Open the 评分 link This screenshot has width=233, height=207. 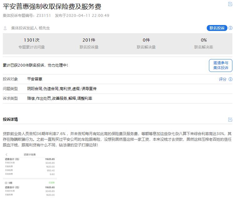[x=222, y=79]
